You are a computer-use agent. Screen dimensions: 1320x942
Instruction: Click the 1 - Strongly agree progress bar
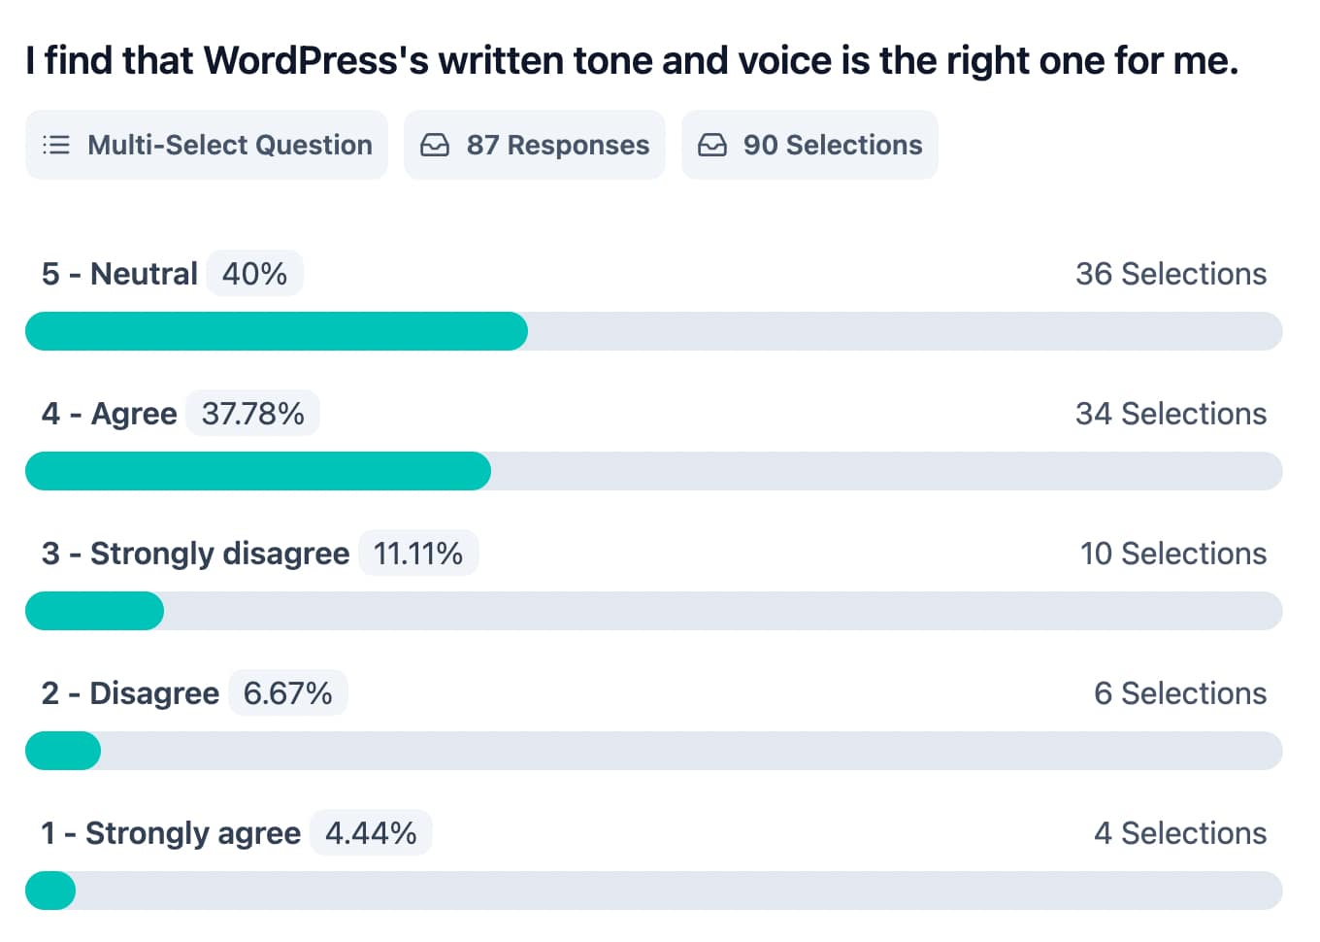point(653,891)
